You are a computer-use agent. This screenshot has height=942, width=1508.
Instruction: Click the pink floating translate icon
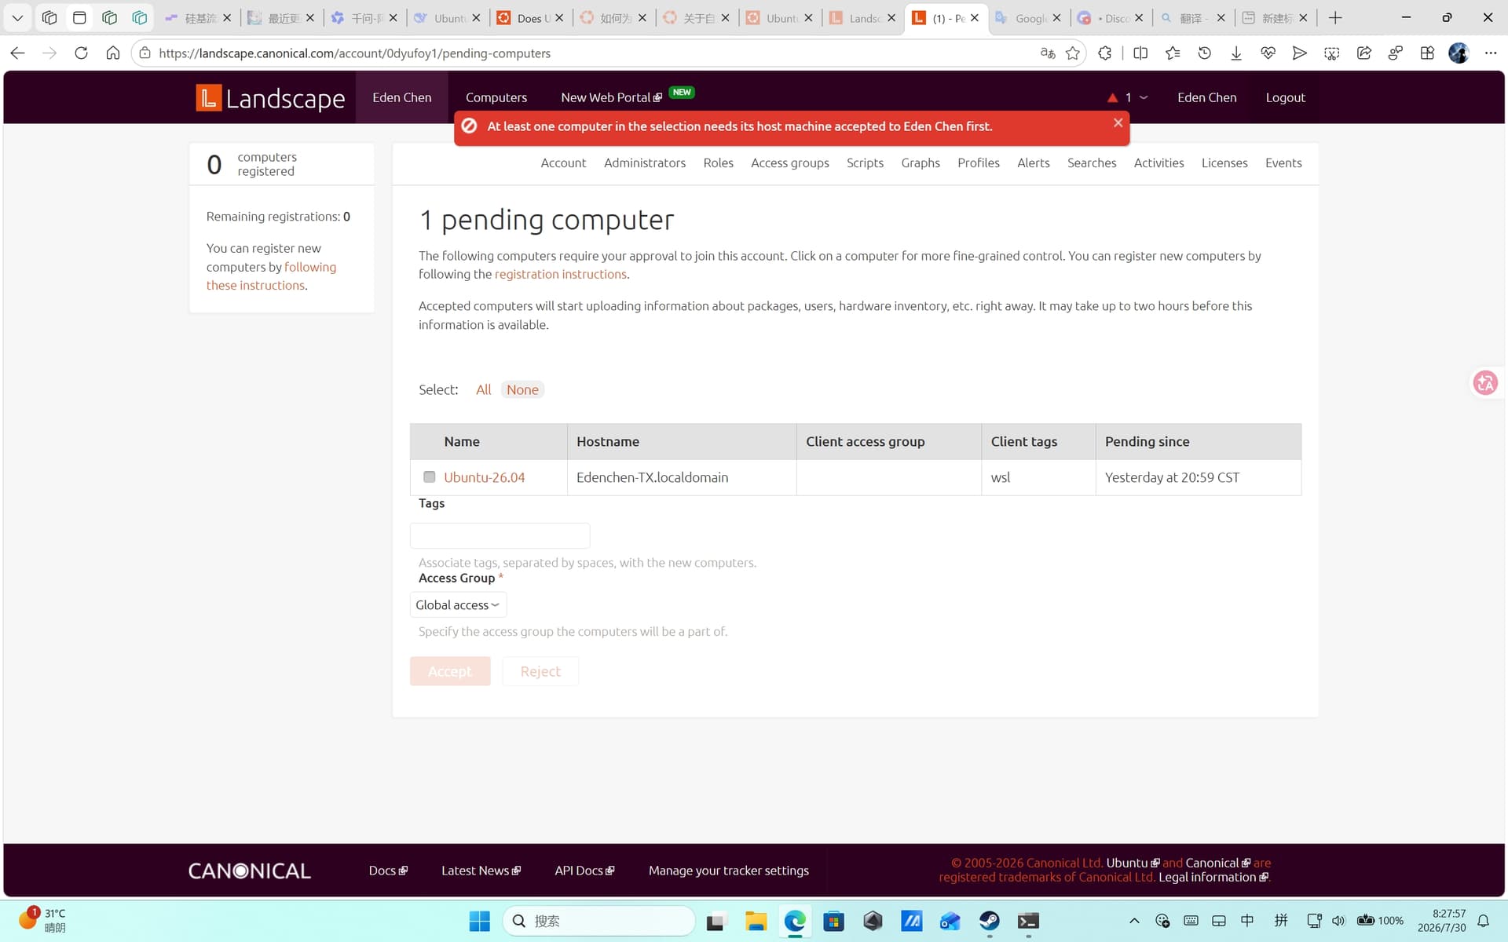(x=1485, y=383)
